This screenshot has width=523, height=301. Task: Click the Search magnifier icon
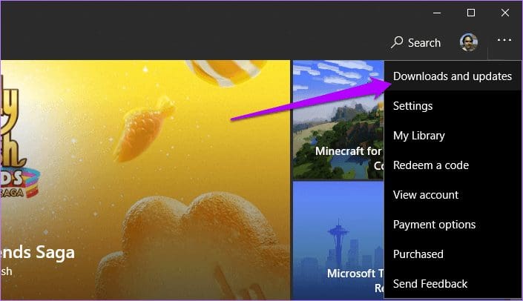point(397,42)
